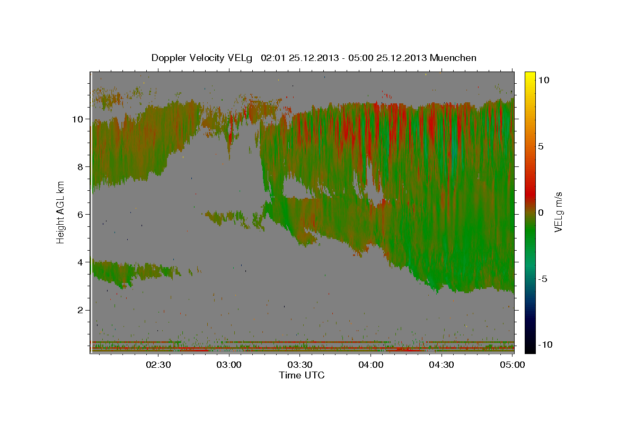The height and width of the screenshot is (424, 636).
Task: Click the '03:00' time axis label
Action: click(229, 365)
